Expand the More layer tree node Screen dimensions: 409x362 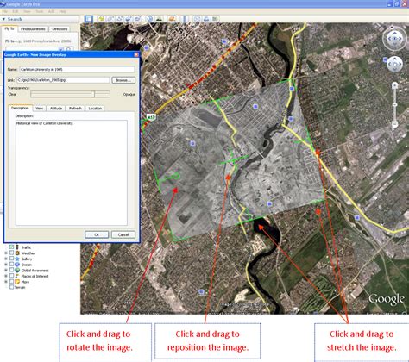tap(6, 282)
